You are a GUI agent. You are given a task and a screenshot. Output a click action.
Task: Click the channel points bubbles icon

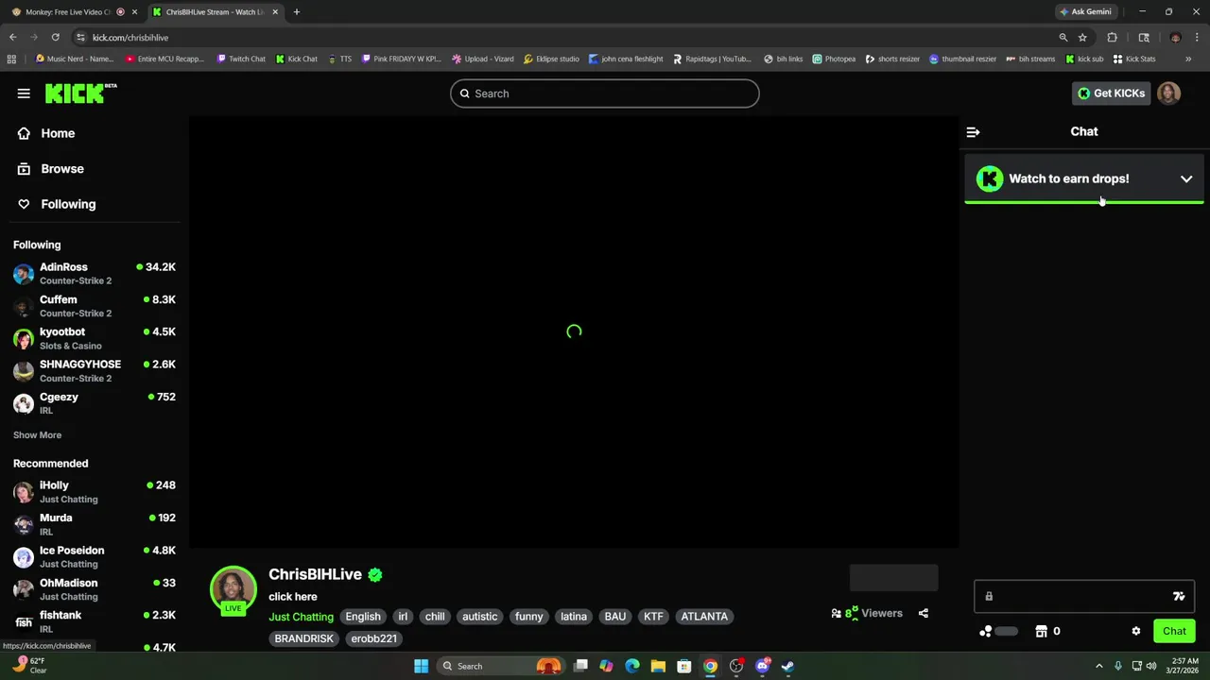986,631
